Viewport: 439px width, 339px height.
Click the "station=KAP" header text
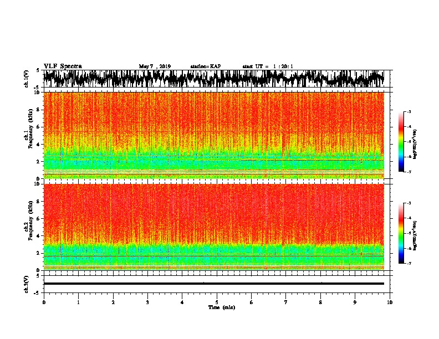click(206, 66)
